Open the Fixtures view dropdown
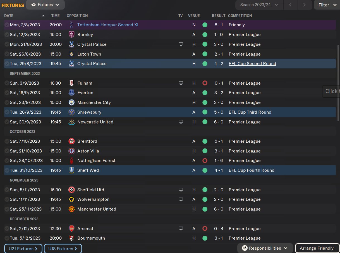 point(45,5)
